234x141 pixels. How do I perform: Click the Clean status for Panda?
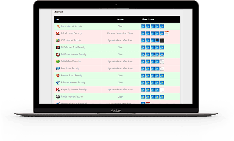click(121, 97)
